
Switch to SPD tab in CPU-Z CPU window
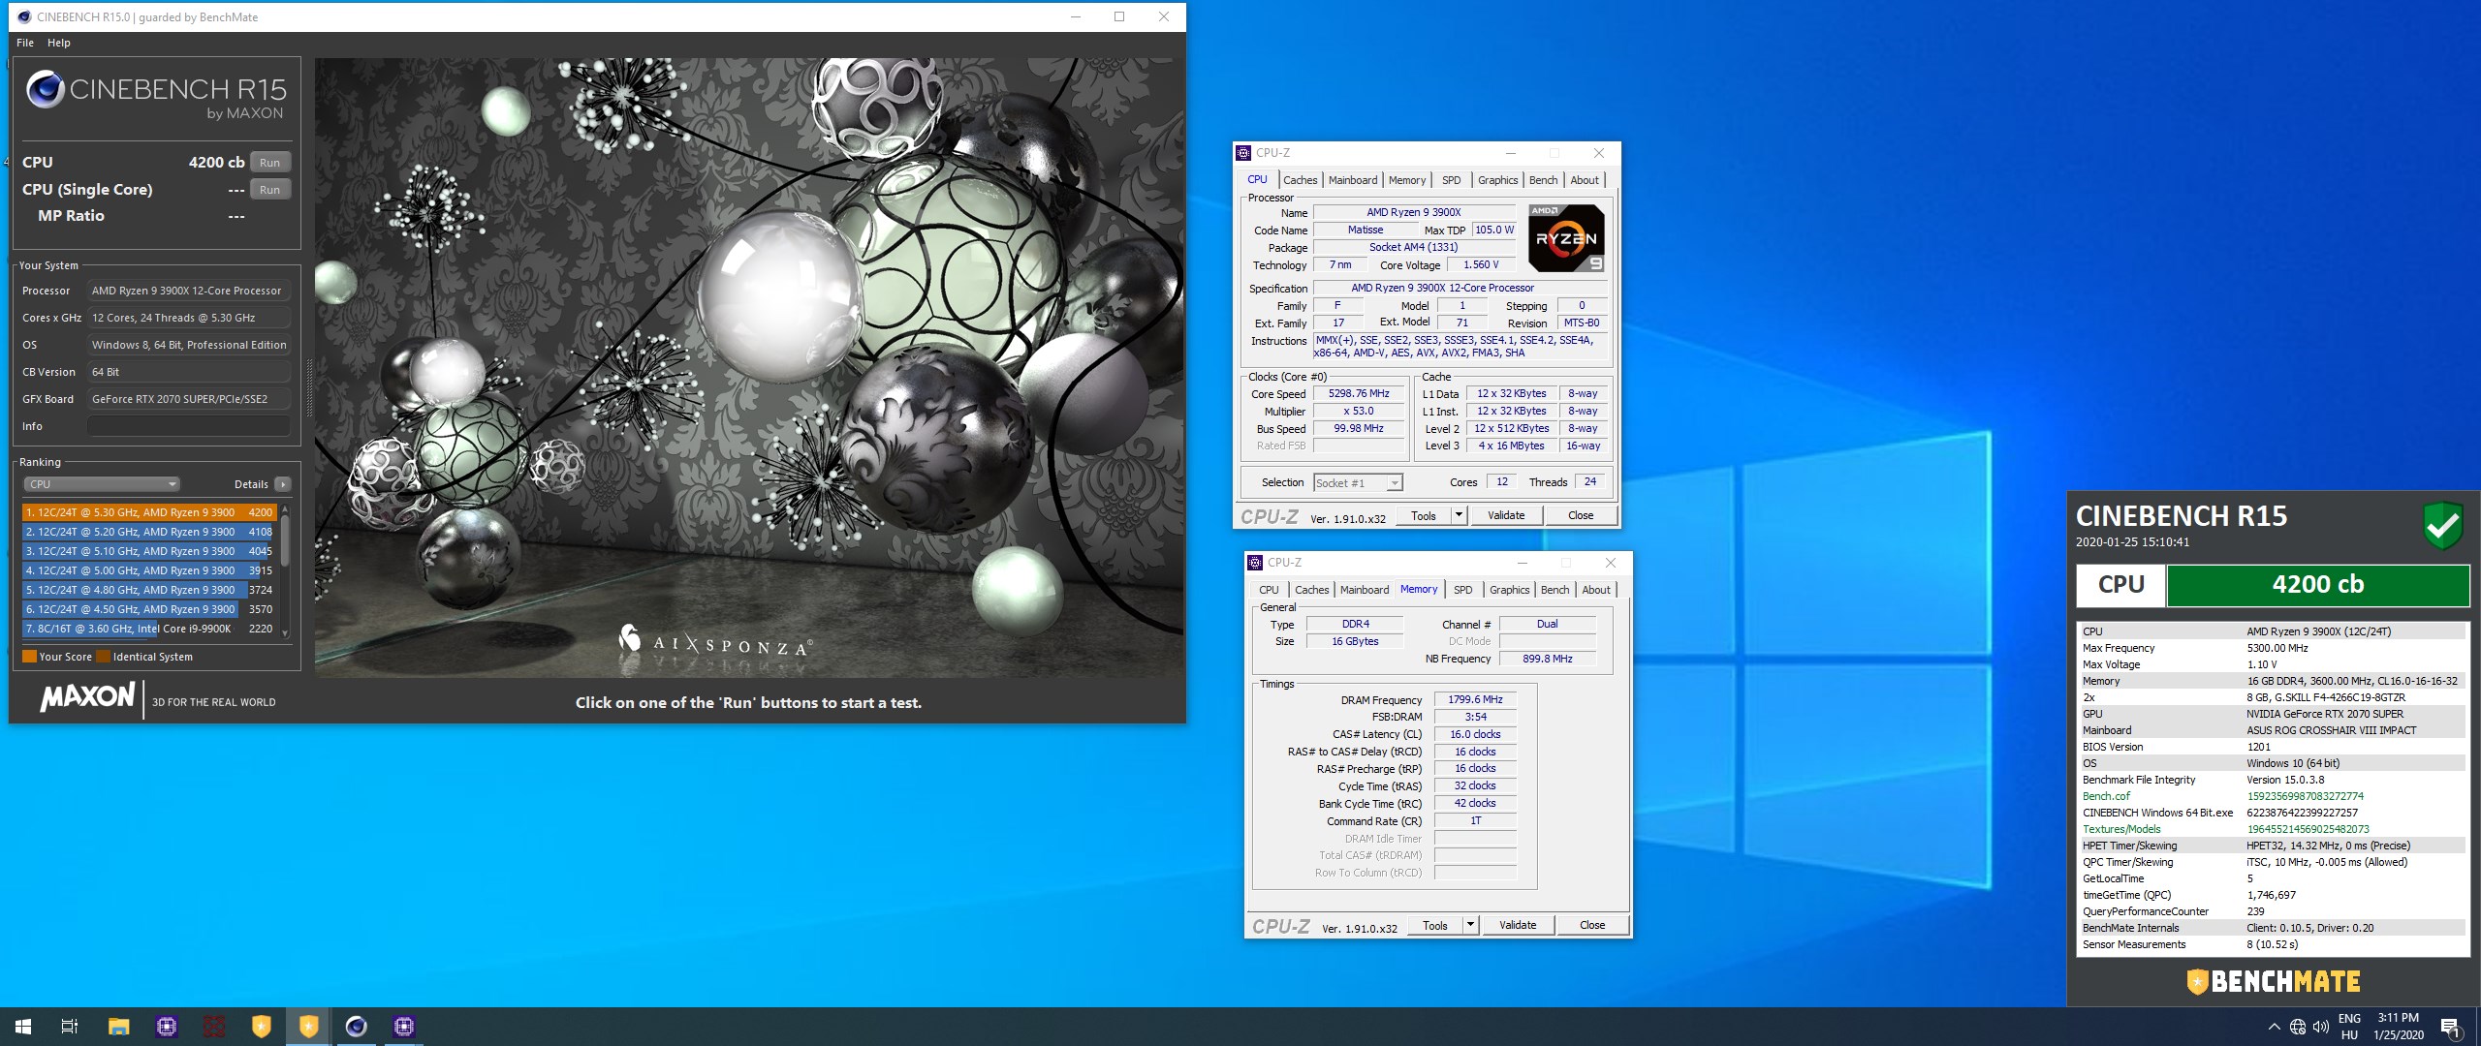[x=1451, y=180]
